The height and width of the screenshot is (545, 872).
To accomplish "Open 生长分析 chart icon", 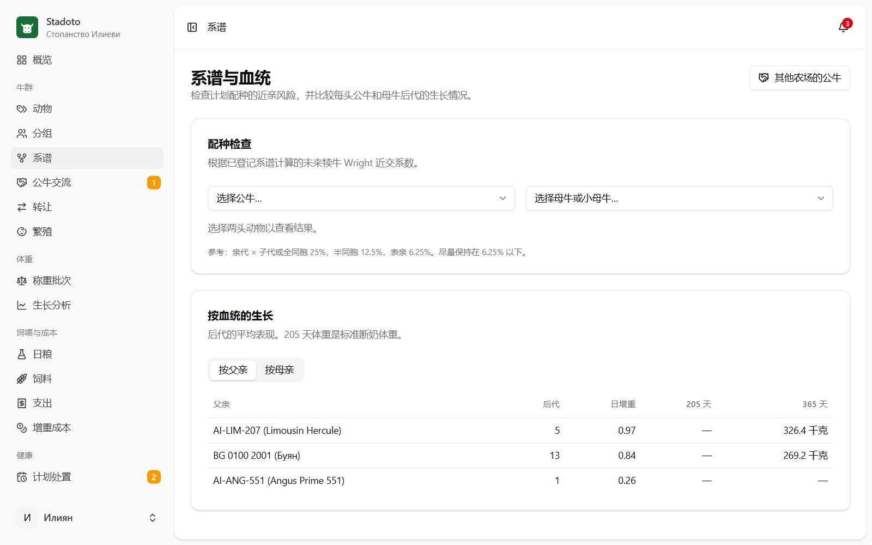I will pyautogui.click(x=22, y=305).
